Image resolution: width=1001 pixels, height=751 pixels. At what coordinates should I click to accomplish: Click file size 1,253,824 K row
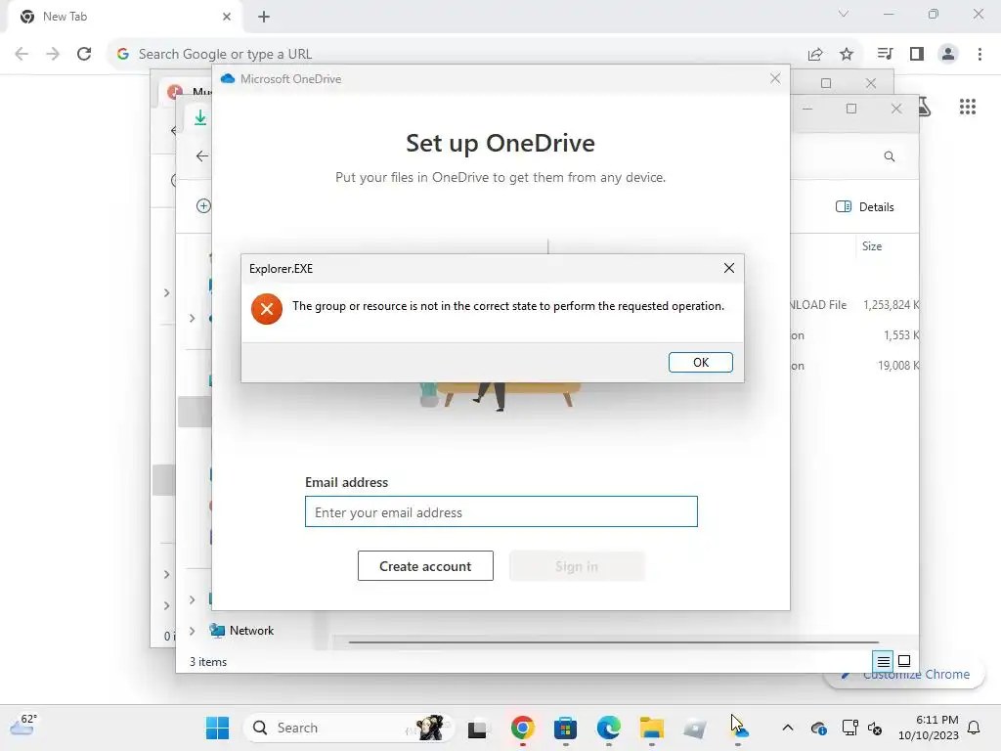tap(890, 305)
